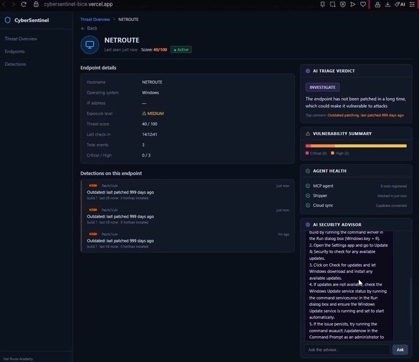The width and height of the screenshot is (419, 362).
Task: Click the NETROUTE monitor endpoint icon
Action: [90, 45]
